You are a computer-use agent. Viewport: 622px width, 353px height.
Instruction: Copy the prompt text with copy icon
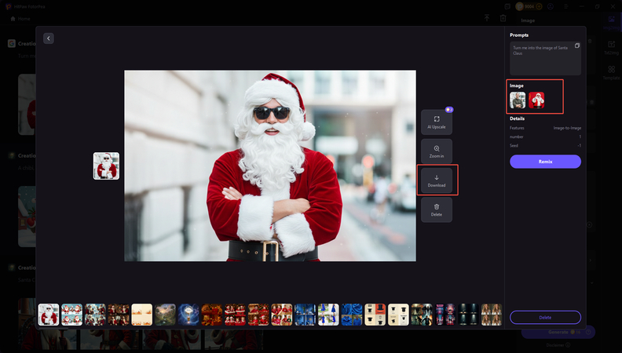577,45
